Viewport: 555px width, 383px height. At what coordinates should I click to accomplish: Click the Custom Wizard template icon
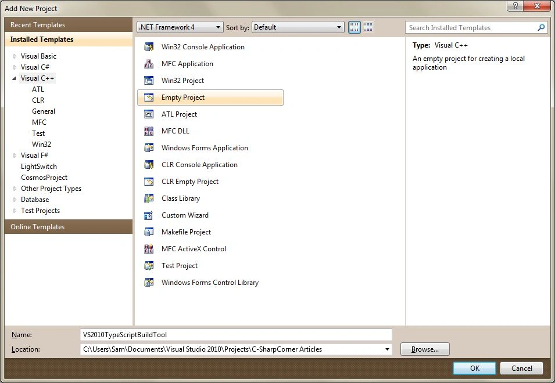coord(149,215)
